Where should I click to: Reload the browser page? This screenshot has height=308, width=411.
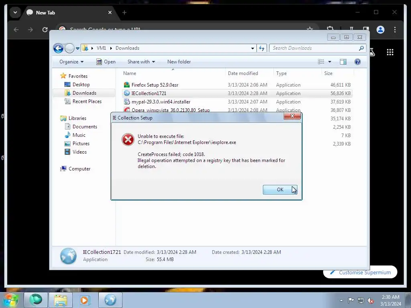pos(45,30)
